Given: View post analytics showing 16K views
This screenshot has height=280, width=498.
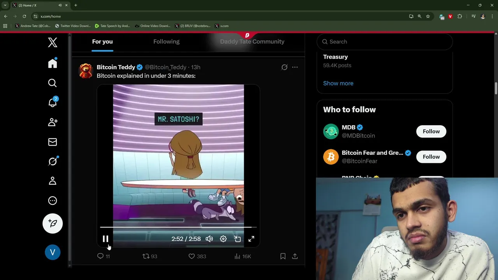Looking at the screenshot, I should [x=243, y=256].
